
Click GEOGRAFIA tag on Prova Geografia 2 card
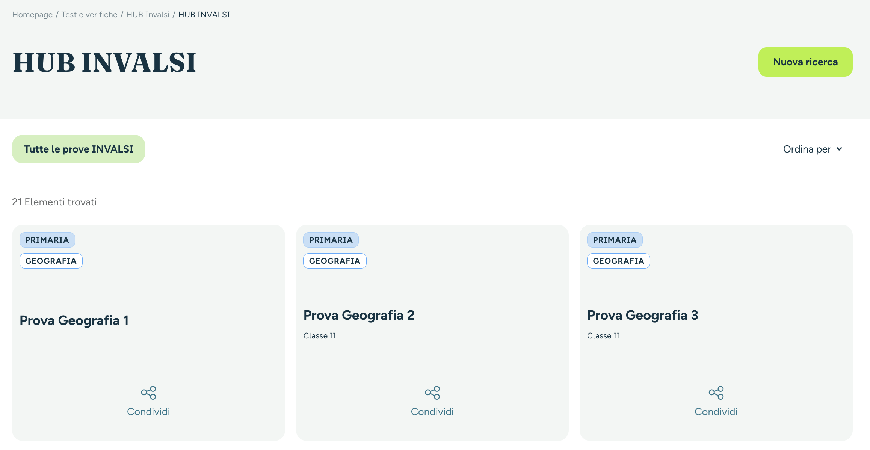(335, 261)
